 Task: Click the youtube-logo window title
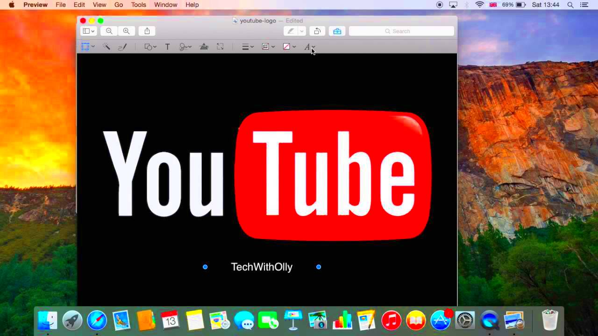(x=258, y=21)
